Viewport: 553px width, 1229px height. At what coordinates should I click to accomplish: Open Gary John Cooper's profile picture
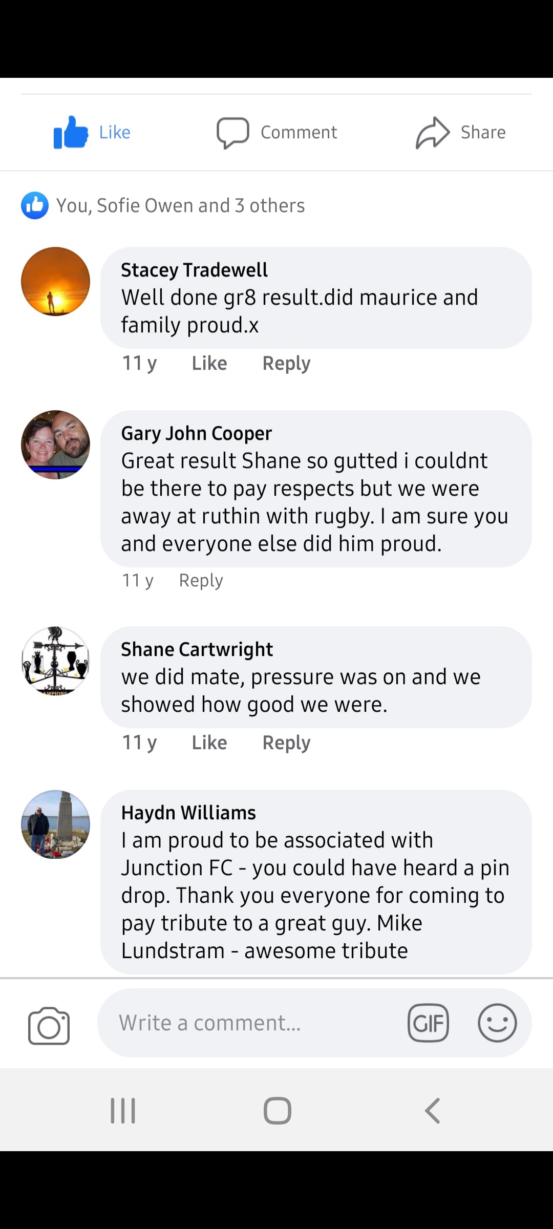[x=55, y=444]
